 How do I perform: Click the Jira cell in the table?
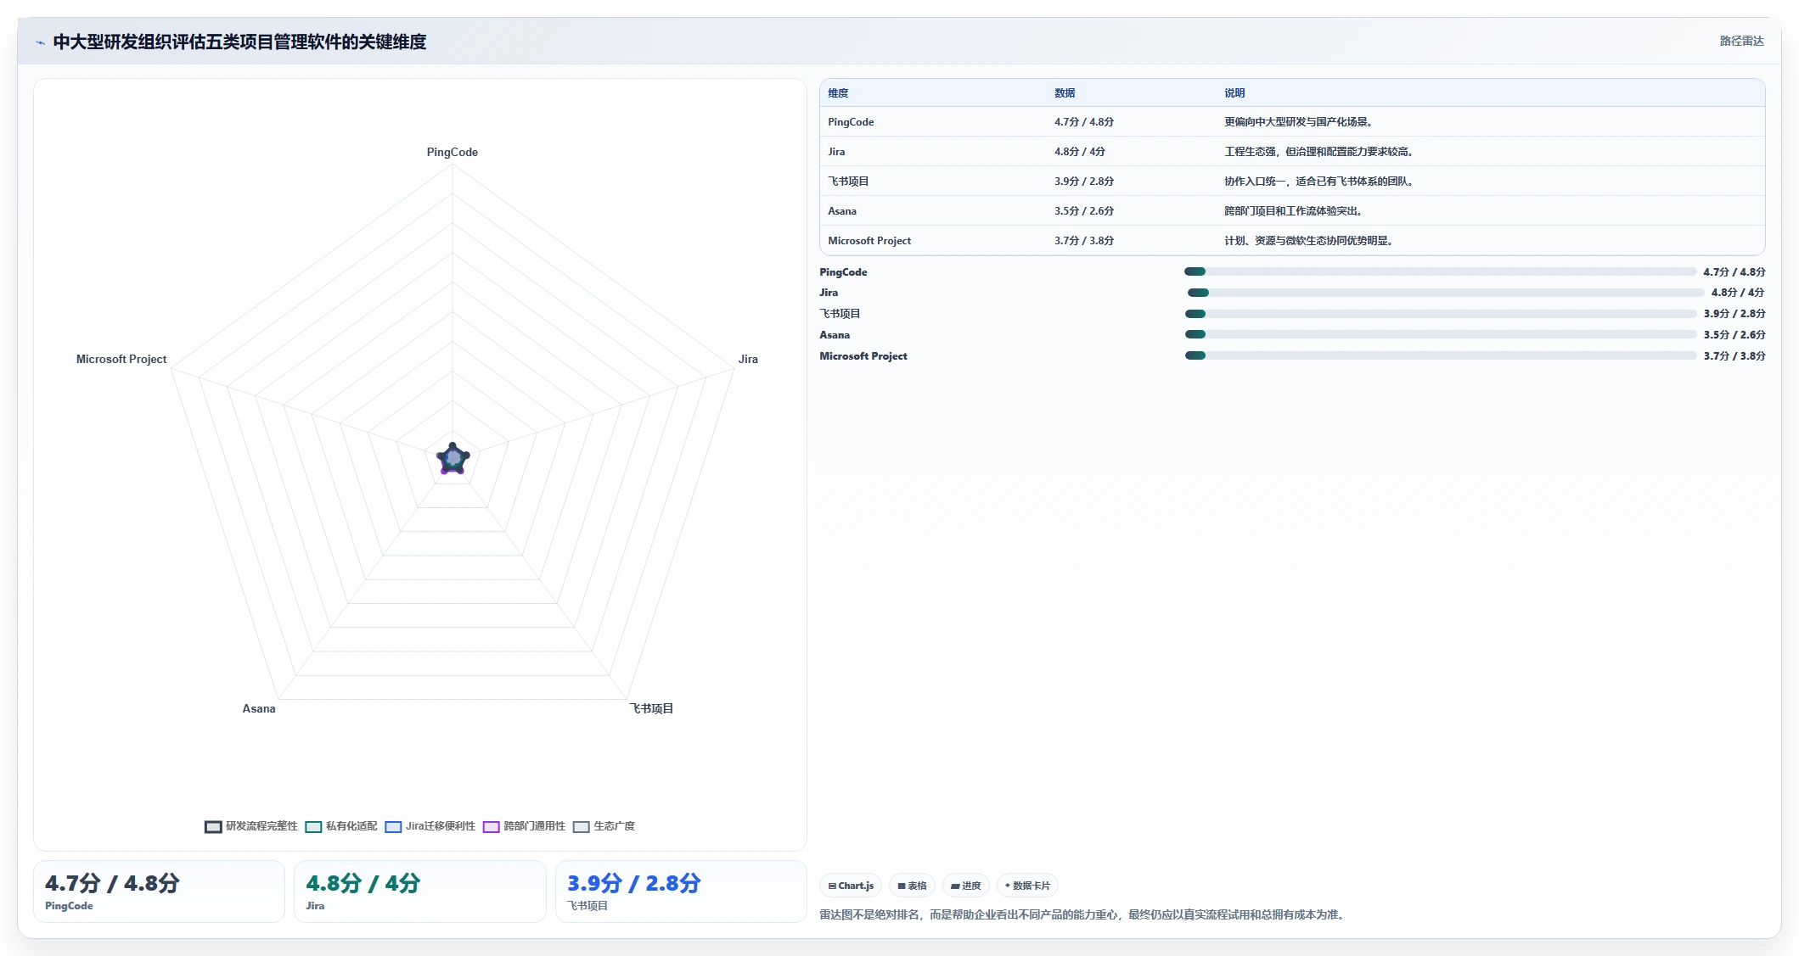click(x=836, y=152)
